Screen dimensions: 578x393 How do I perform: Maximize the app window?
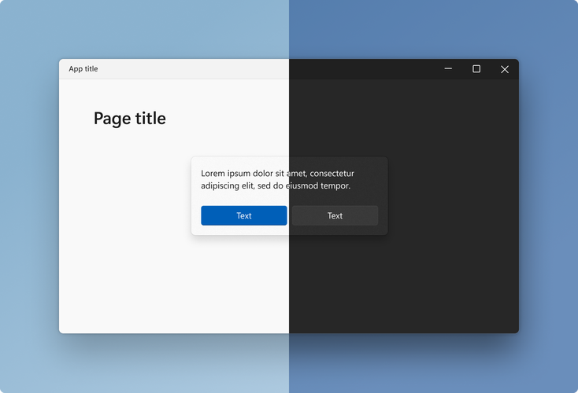coord(476,69)
